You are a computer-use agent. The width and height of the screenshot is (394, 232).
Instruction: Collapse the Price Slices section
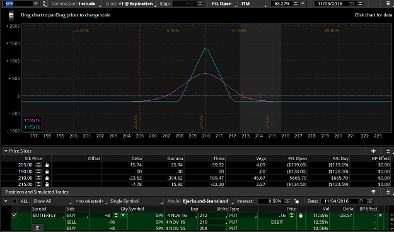[6, 151]
